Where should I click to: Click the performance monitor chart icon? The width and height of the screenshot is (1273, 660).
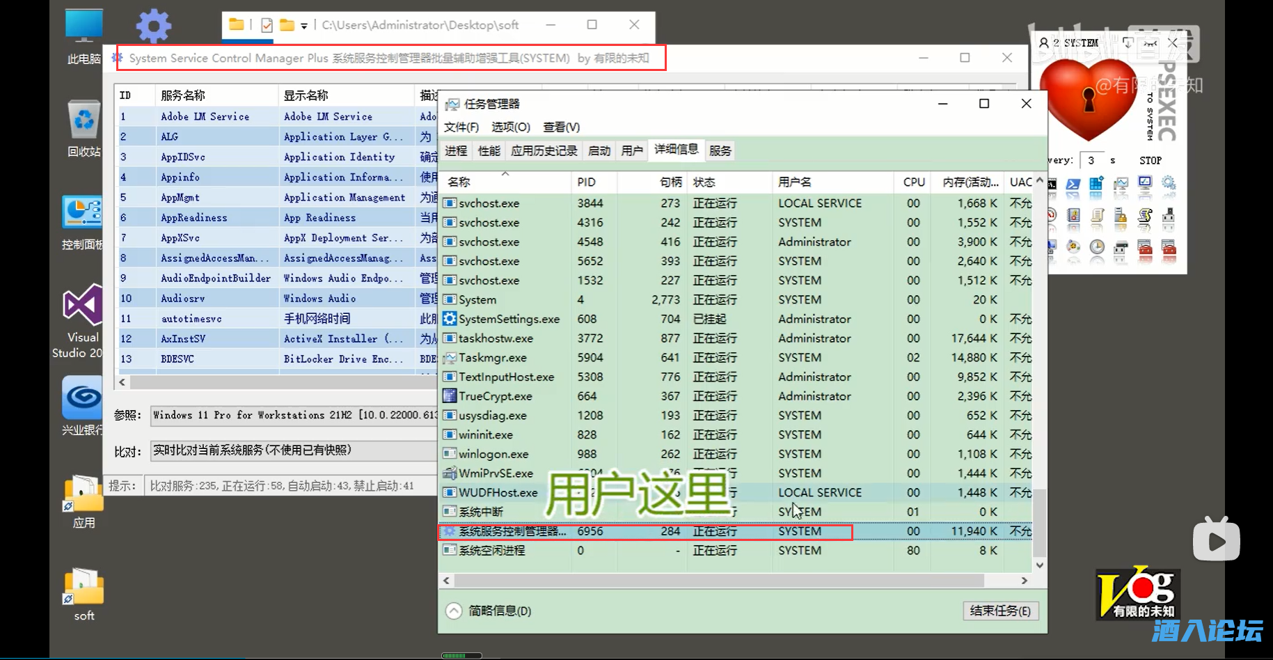[1121, 184]
